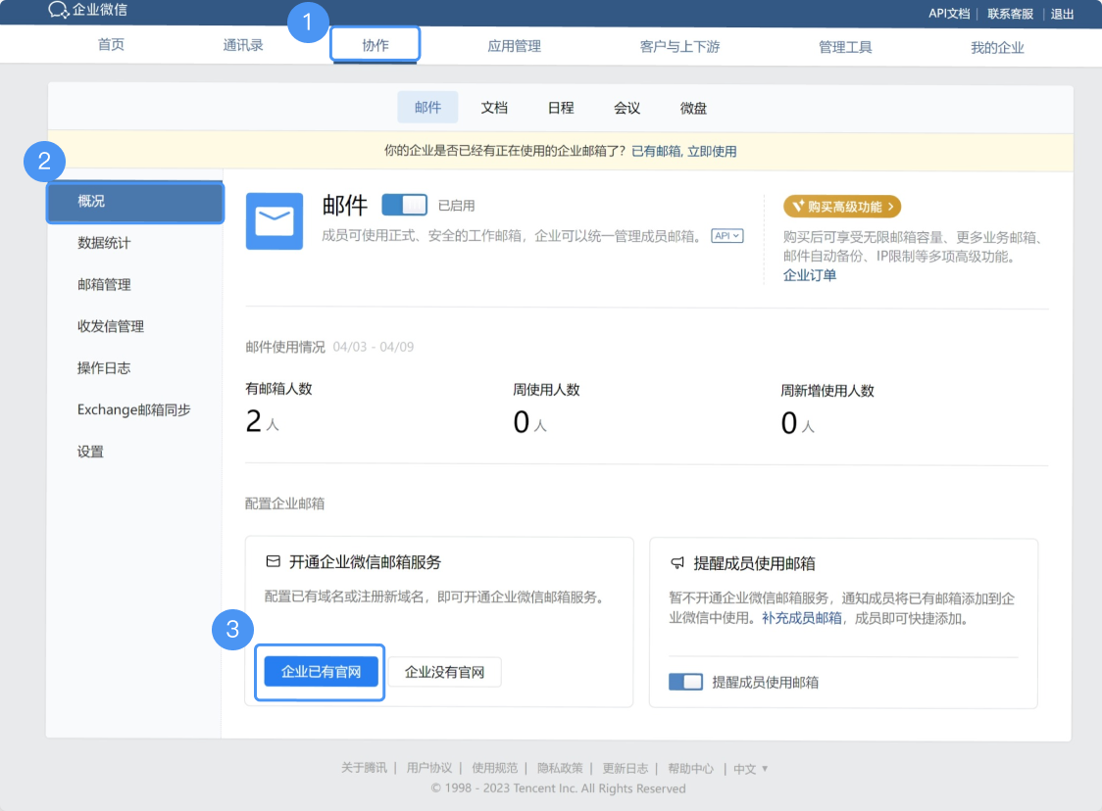This screenshot has height=811, width=1102.
Task: Select the 邮件 sub-tab
Action: tap(427, 108)
